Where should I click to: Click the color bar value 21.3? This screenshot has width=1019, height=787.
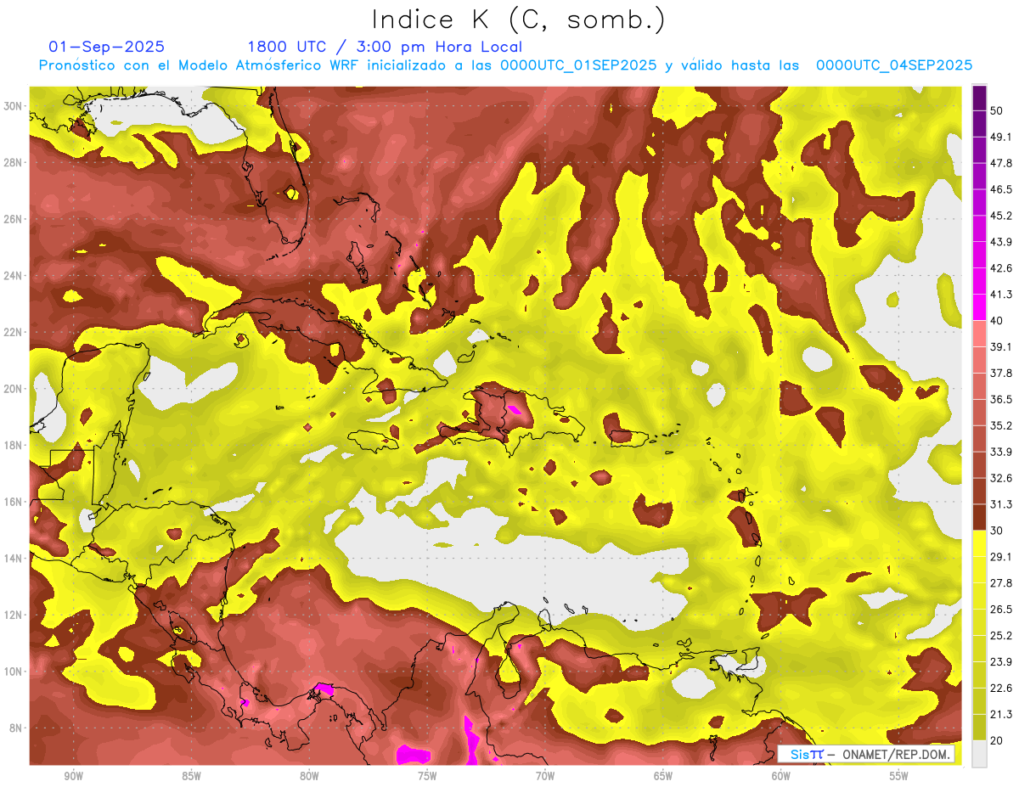click(1000, 715)
